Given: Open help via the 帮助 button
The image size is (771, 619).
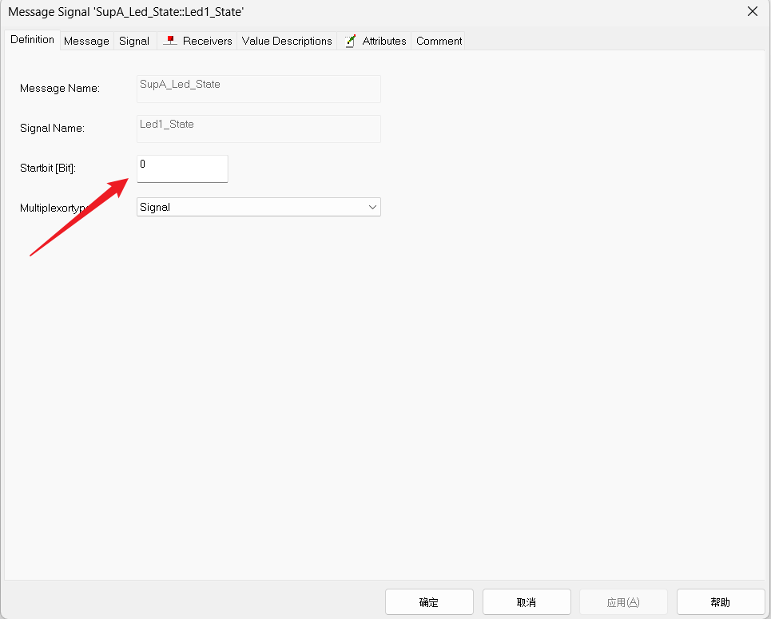Looking at the screenshot, I should click(x=721, y=601).
